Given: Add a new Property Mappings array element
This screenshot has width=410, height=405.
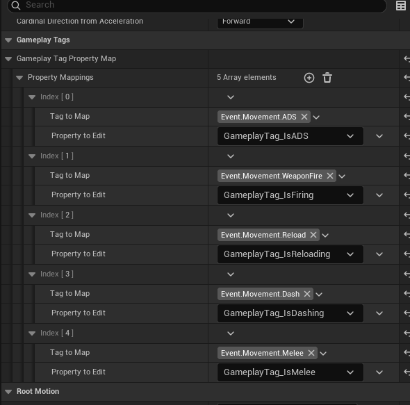Looking at the screenshot, I should point(309,78).
